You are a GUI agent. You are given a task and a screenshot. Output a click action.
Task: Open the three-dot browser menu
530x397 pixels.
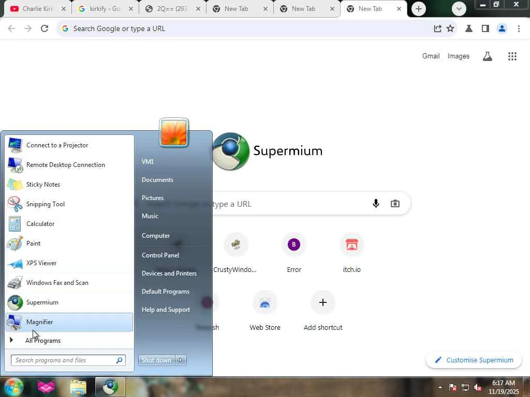pos(519,29)
